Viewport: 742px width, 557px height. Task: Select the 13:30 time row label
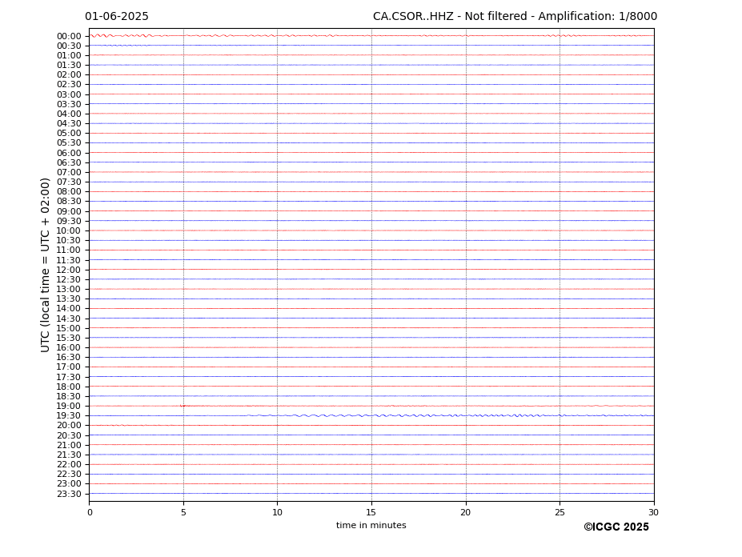tap(69, 299)
